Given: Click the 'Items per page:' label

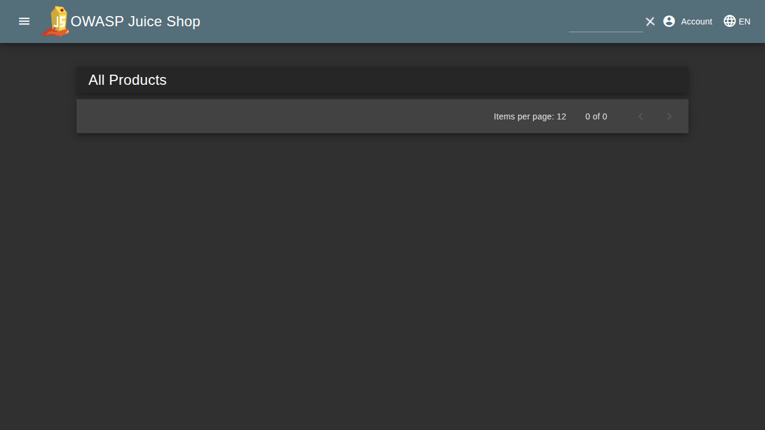Looking at the screenshot, I should click(524, 116).
